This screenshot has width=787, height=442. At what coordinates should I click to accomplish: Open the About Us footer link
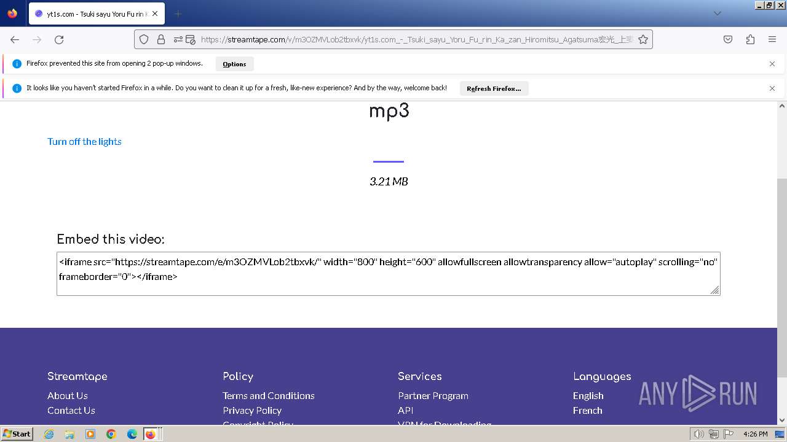(68, 396)
